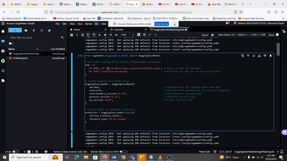The width and height of the screenshot is (287, 161).
Task: Open the Run menu
Action: [80, 24]
